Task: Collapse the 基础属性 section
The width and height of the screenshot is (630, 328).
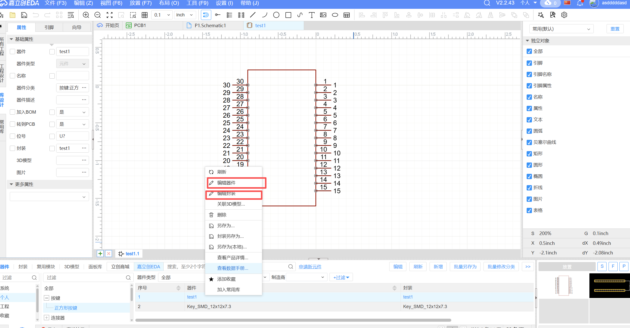Action: tap(11, 39)
